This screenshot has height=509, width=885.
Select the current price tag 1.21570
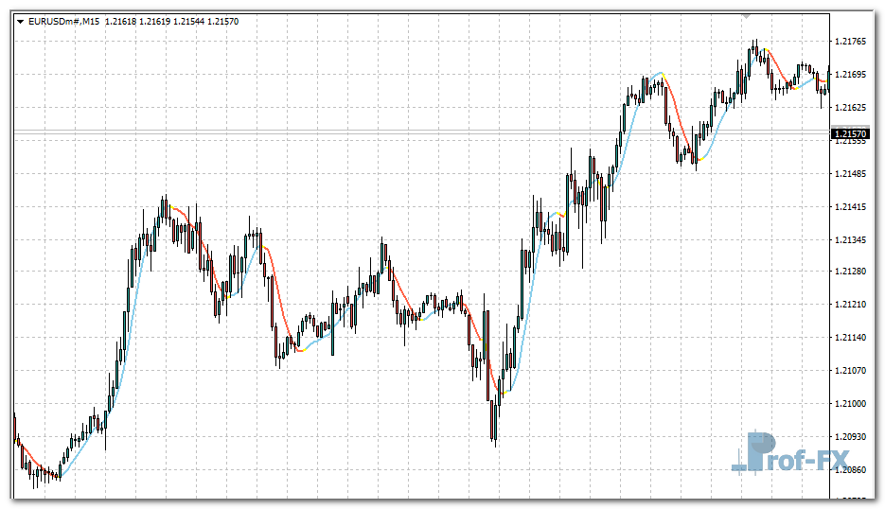coord(851,134)
